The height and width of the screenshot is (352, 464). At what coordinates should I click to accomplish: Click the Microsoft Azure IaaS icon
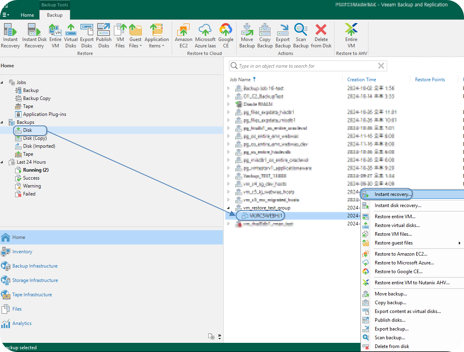(205, 36)
